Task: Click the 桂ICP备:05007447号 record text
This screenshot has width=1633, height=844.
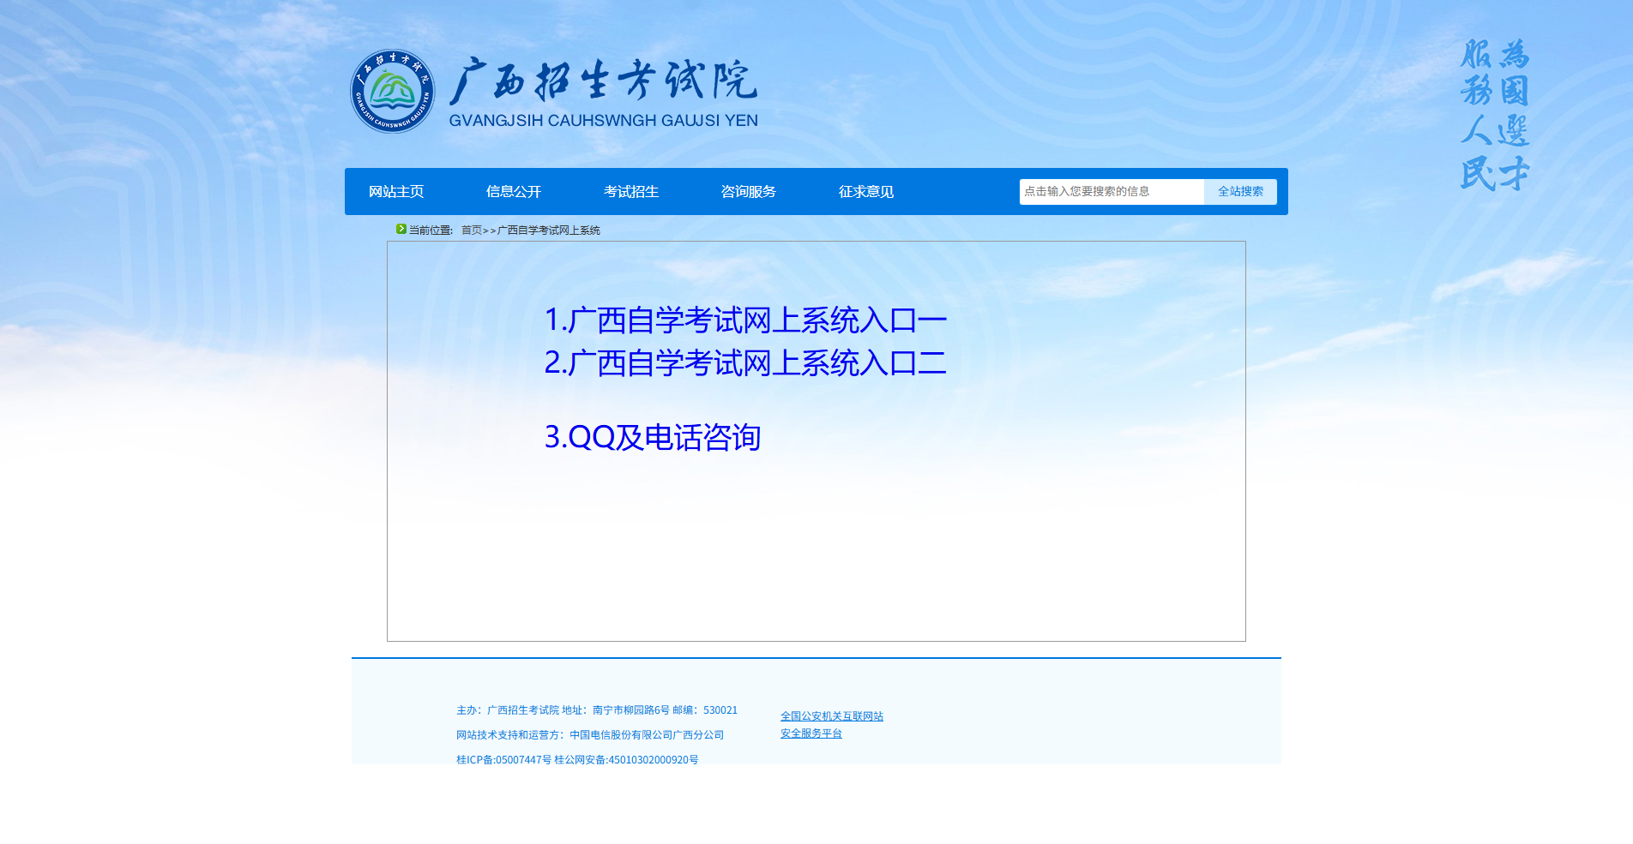Action: (504, 759)
